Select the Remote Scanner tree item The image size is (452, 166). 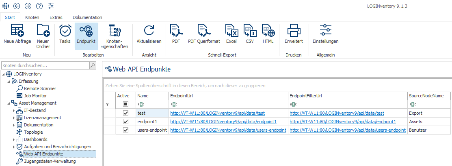tap(40, 88)
